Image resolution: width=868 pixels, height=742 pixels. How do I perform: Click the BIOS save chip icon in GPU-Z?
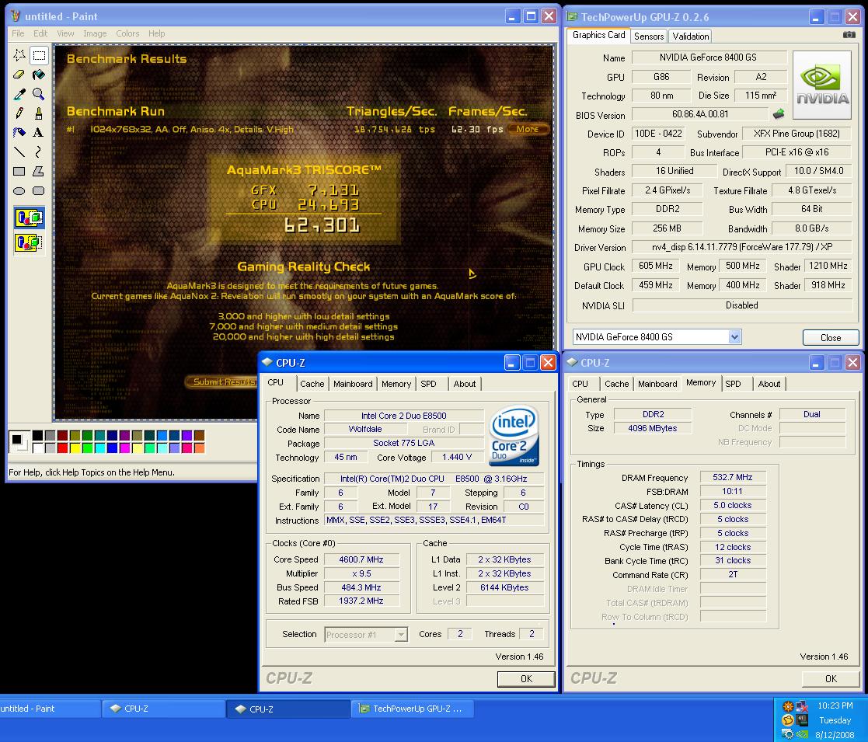click(779, 114)
